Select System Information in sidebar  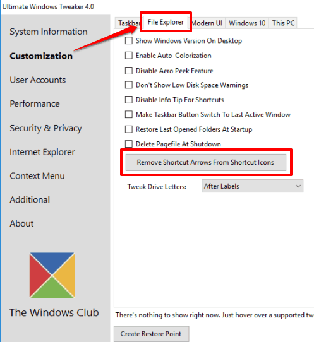[x=49, y=32]
